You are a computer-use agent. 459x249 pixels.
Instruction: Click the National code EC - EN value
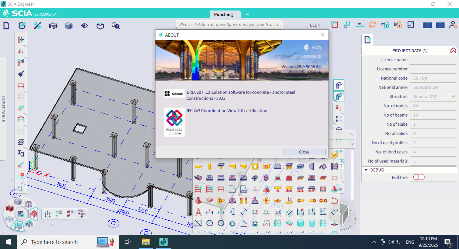point(433,78)
